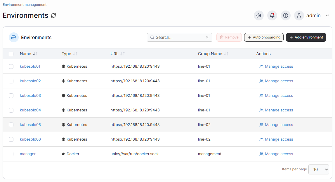335x182 pixels.
Task: Open the chat/feedback robot icon
Action: click(259, 15)
